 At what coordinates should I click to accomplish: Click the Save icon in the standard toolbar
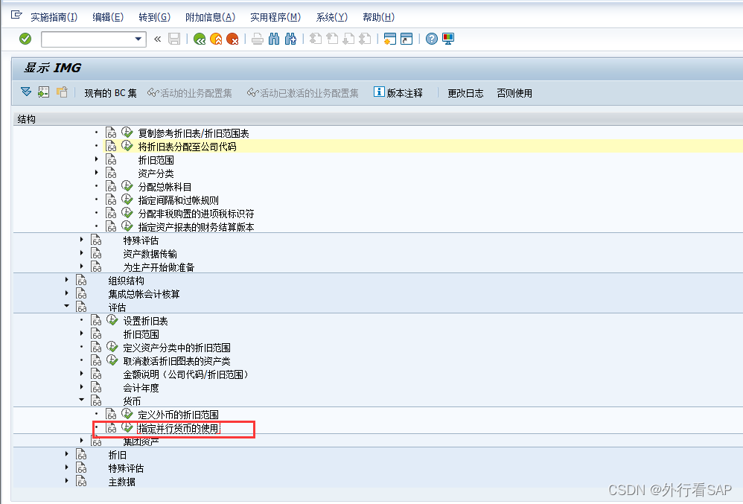[174, 39]
